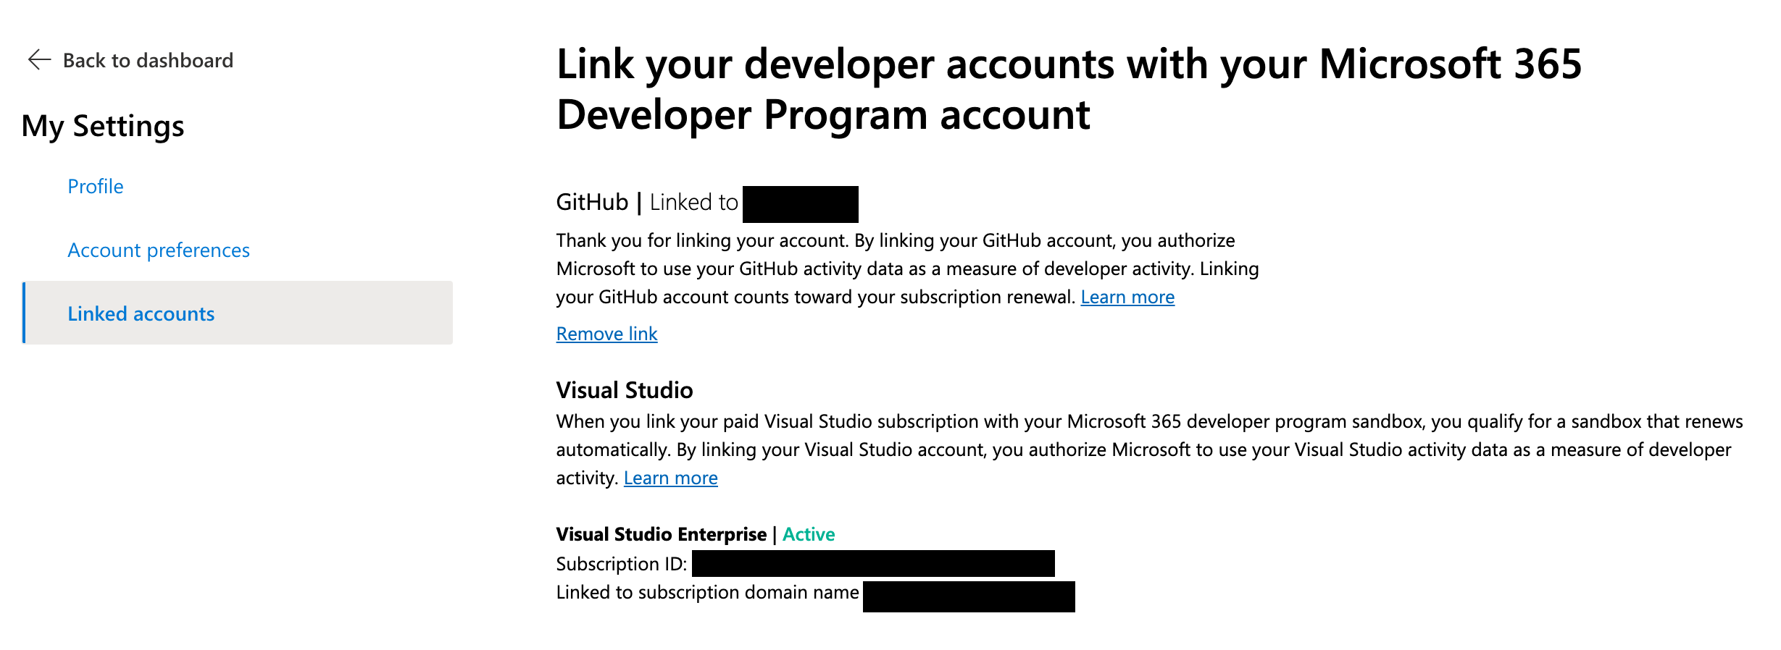1781x650 pixels.
Task: Open Learn more about GitHub linking
Action: click(1127, 297)
